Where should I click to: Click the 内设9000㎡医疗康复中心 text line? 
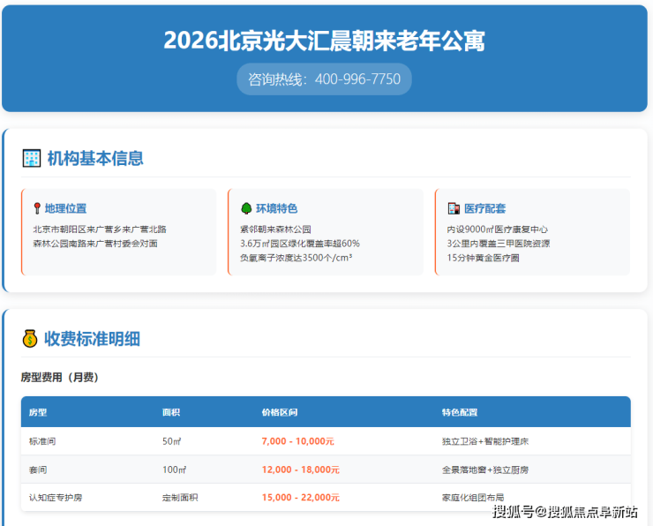pyautogui.click(x=498, y=229)
